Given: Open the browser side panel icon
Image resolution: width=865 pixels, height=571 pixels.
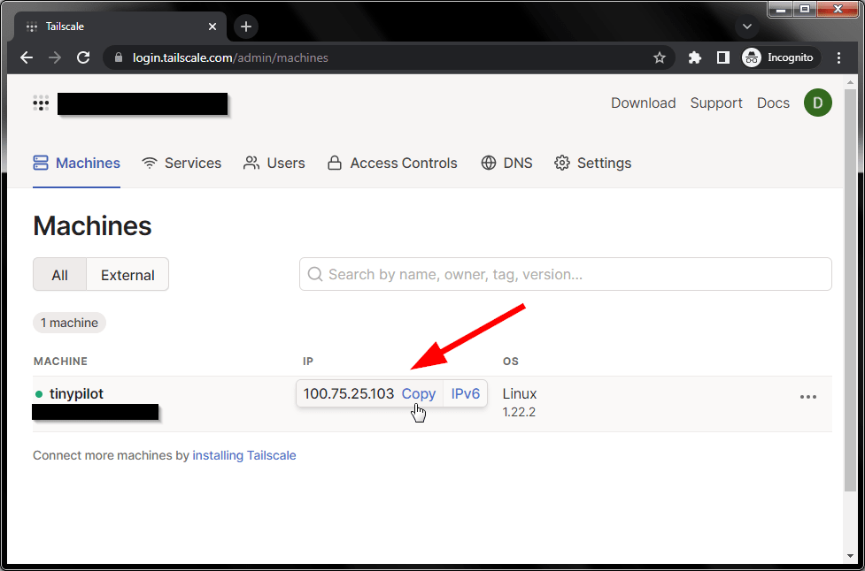Looking at the screenshot, I should click(722, 57).
